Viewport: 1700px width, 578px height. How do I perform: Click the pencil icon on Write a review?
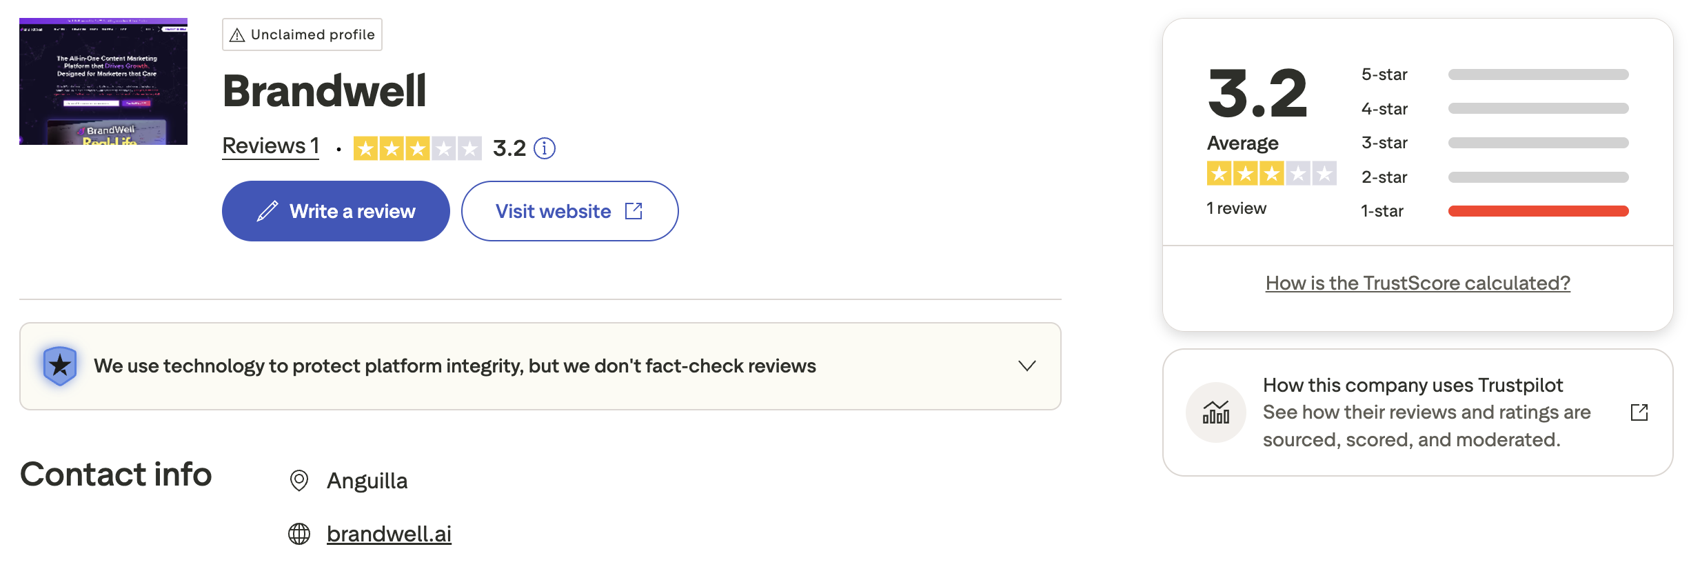(267, 211)
